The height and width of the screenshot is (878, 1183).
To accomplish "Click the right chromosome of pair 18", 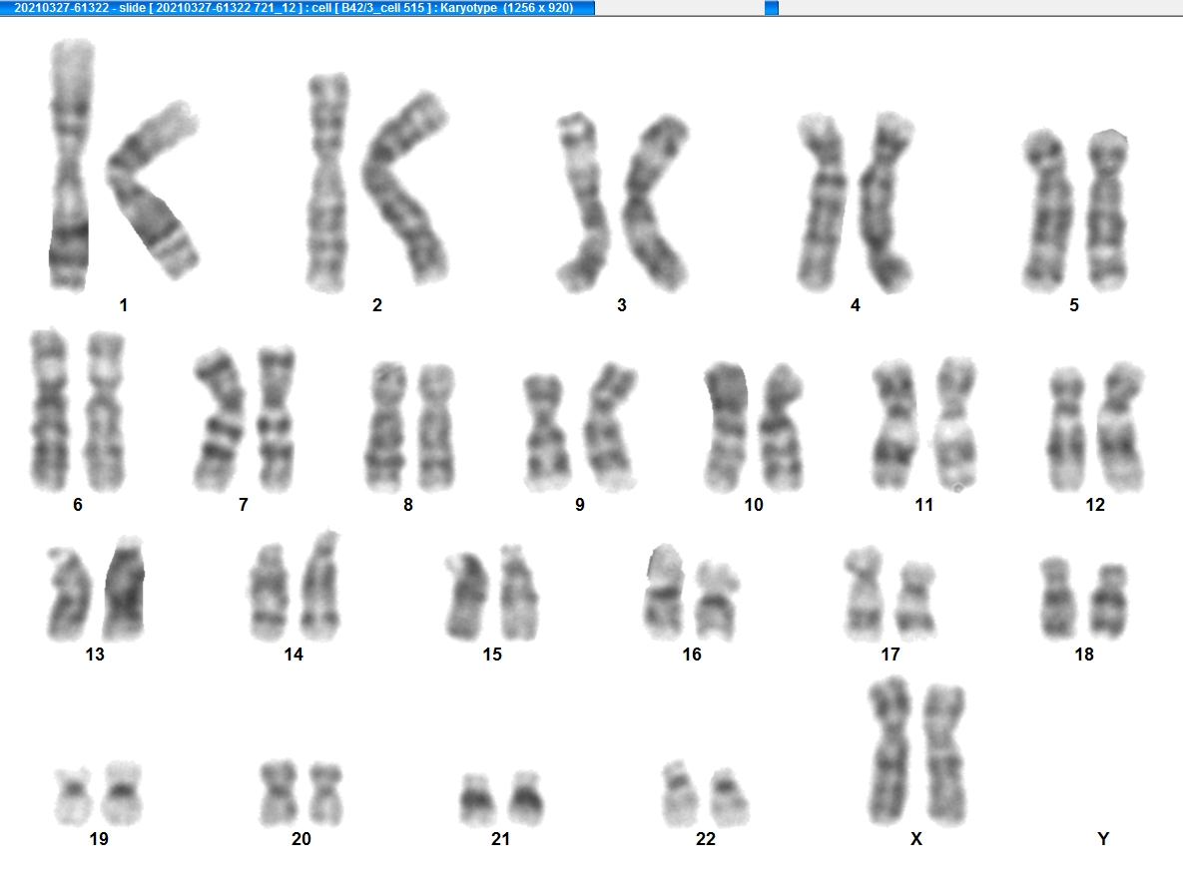I will pyautogui.click(x=1109, y=602).
